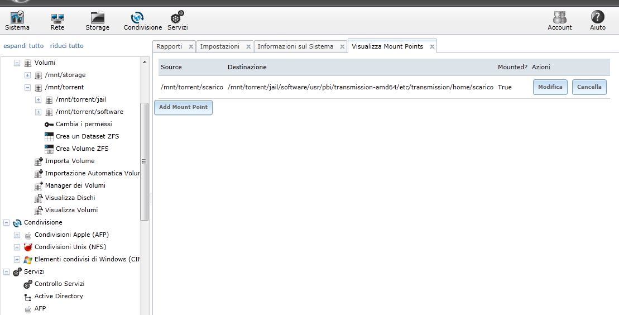Close the Rapporti tab

click(x=191, y=47)
